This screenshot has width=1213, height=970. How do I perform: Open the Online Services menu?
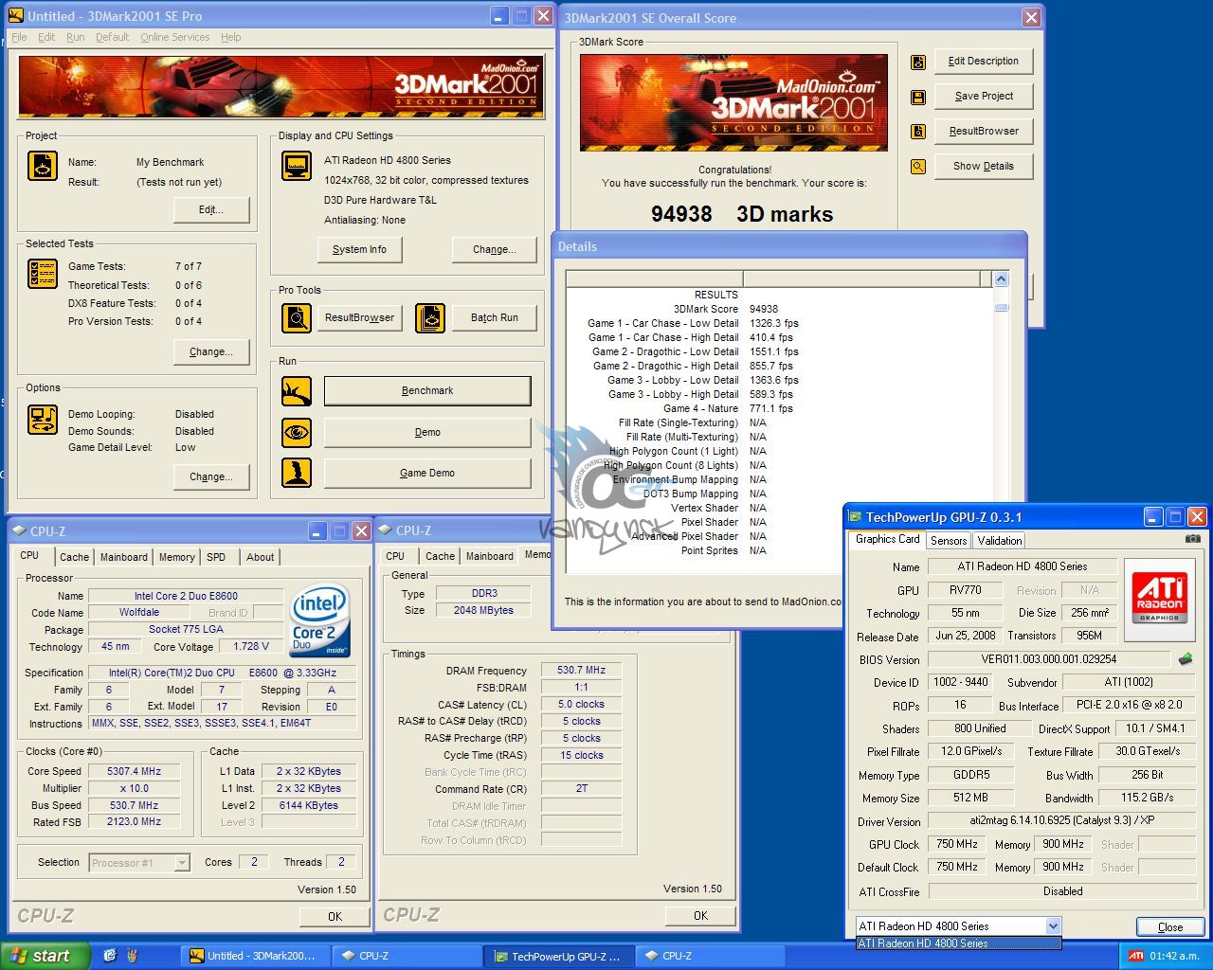point(175,37)
